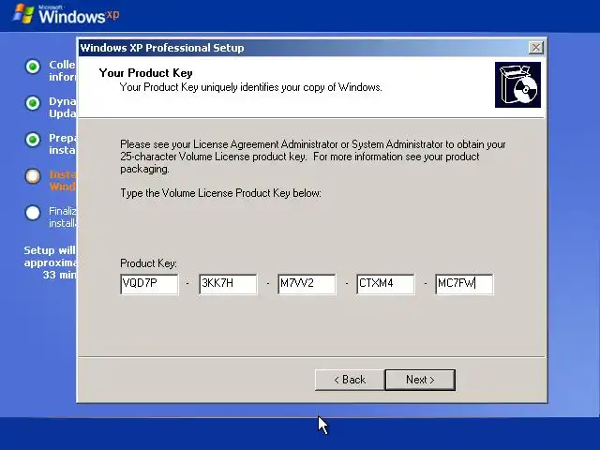Go back with the Back button

350,380
